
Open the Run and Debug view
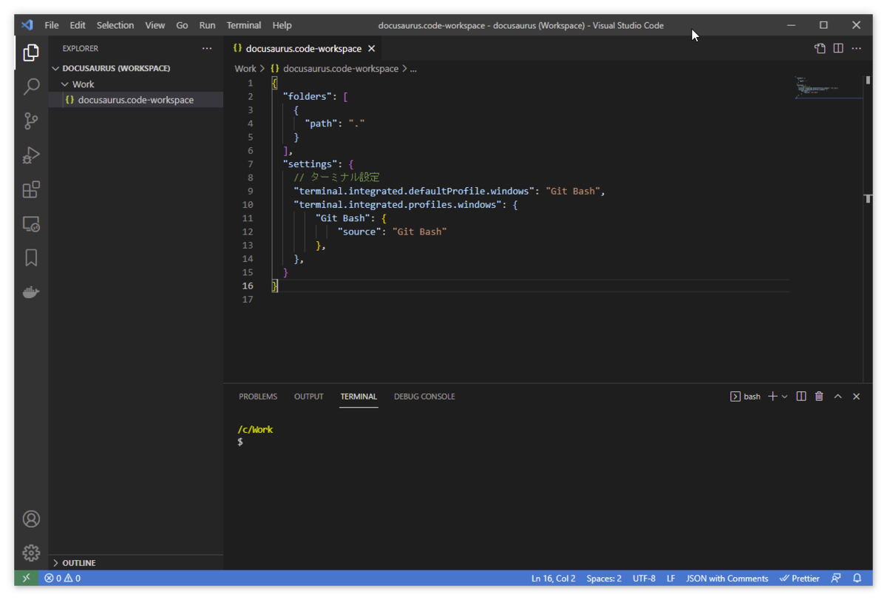coord(31,155)
